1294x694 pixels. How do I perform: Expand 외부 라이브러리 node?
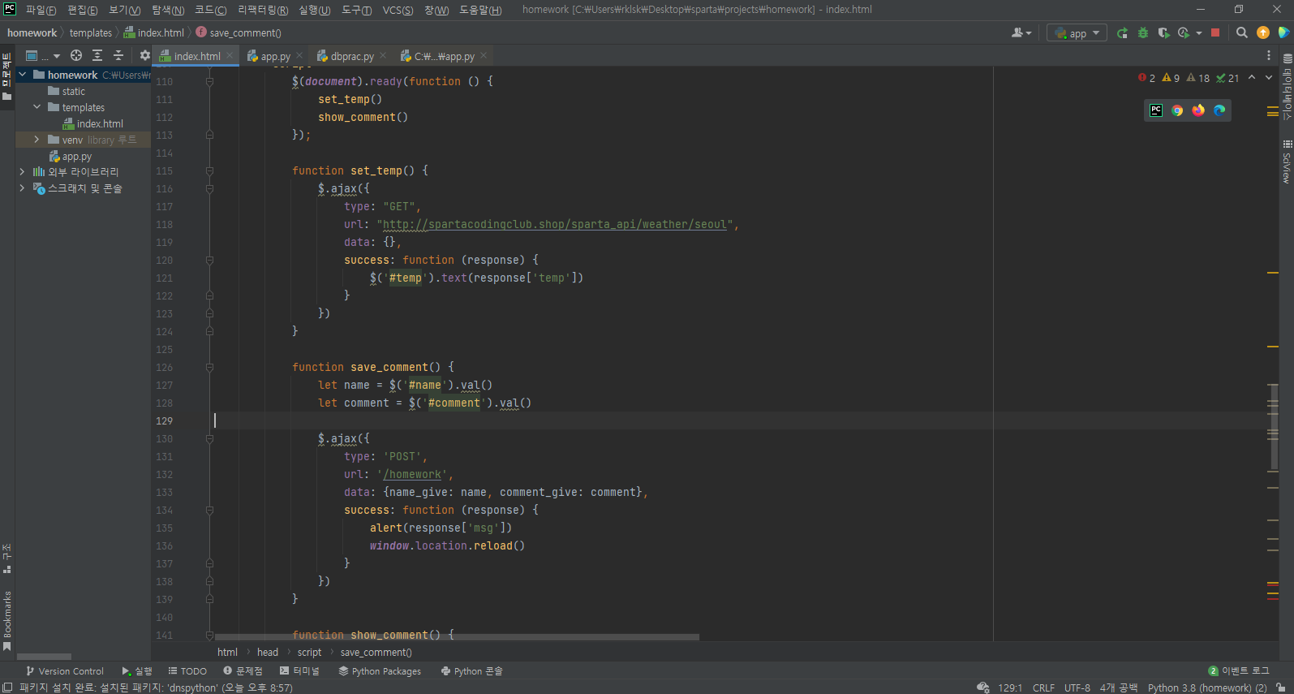pos(22,172)
